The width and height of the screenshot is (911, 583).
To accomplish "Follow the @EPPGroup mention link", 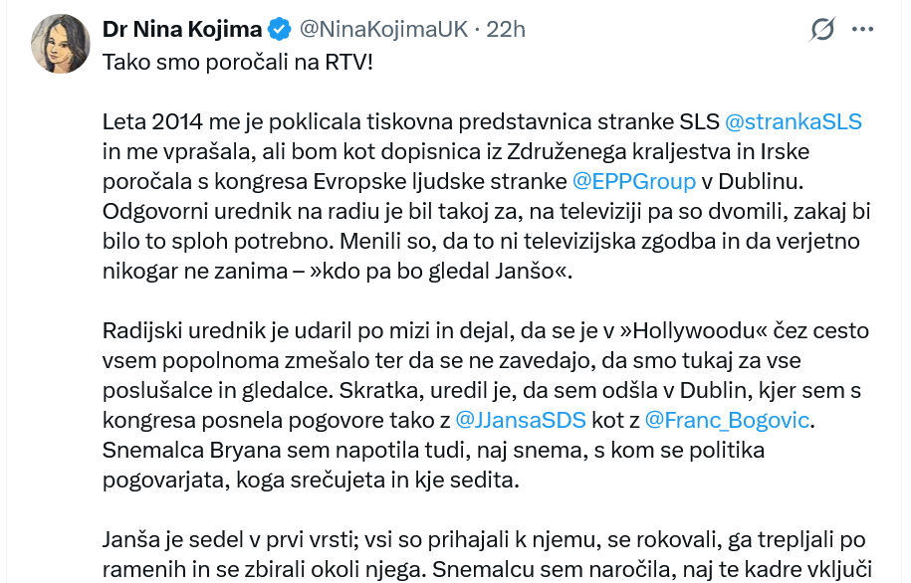I will pyautogui.click(x=633, y=181).
